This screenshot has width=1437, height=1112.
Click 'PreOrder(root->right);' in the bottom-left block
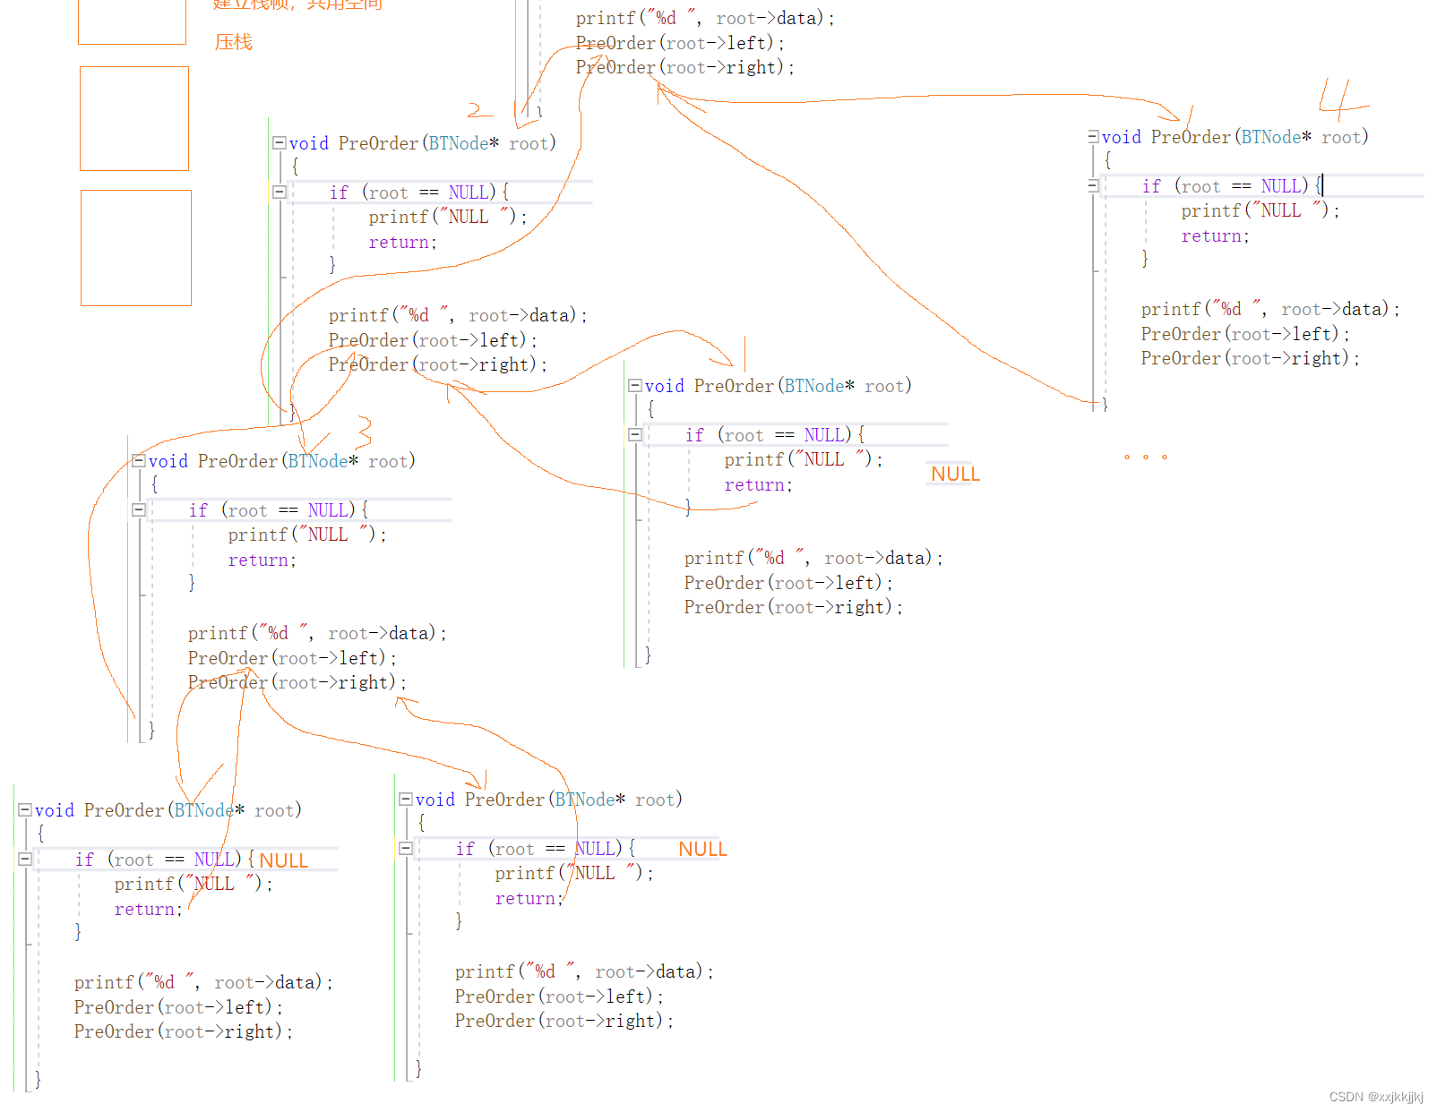[184, 1031]
